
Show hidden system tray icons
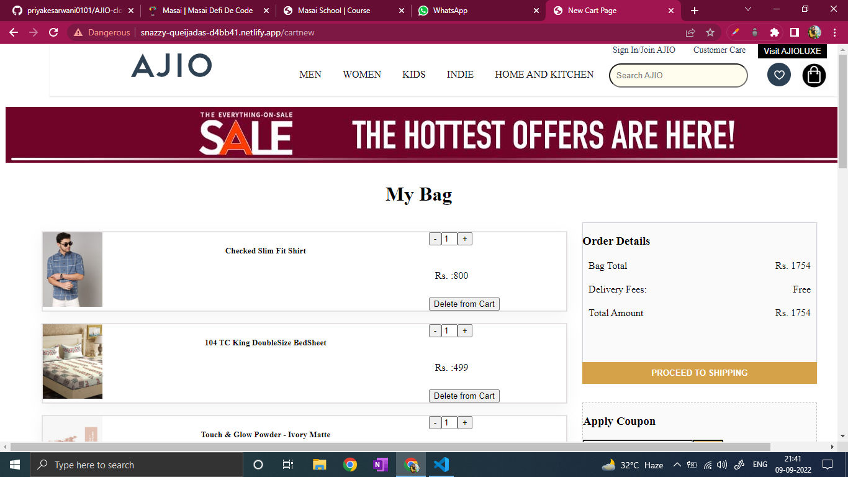[678, 464]
